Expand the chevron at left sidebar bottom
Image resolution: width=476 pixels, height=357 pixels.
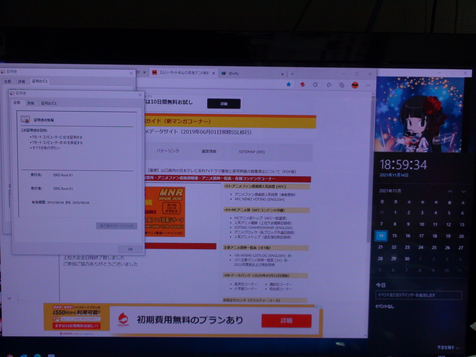tap(10, 297)
